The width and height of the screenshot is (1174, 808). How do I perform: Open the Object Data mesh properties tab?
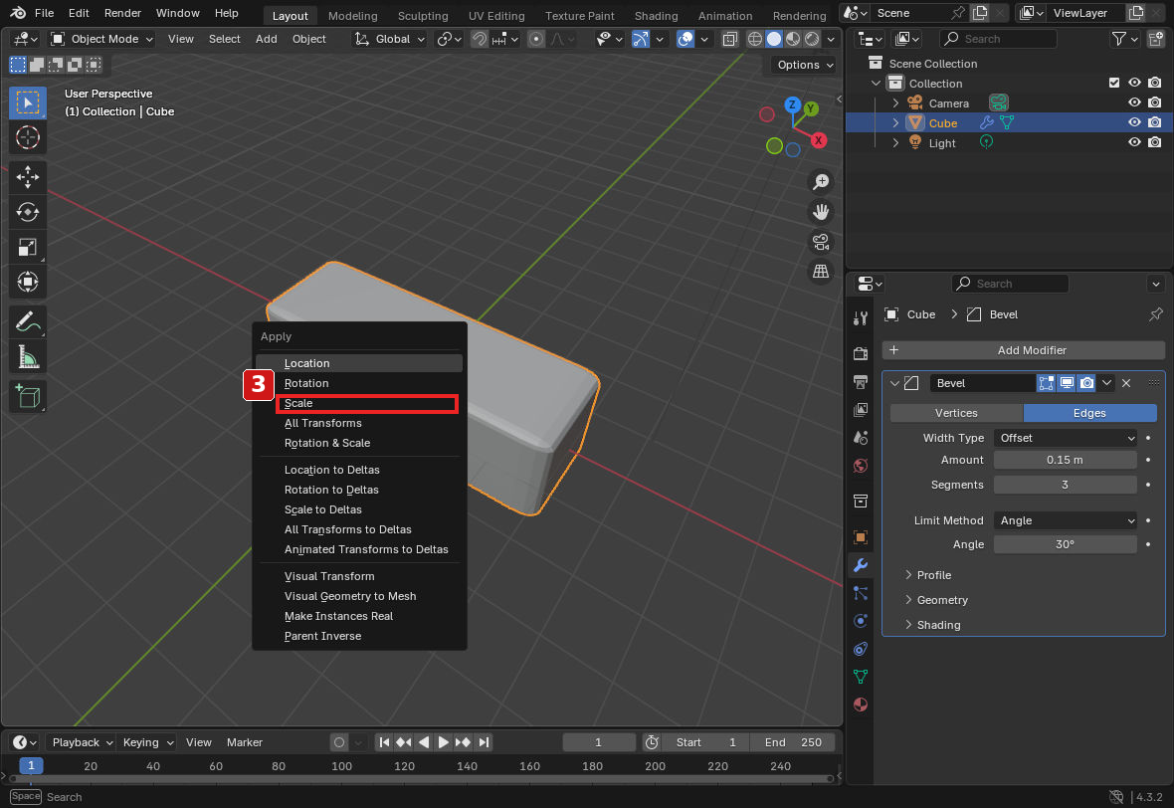(861, 677)
